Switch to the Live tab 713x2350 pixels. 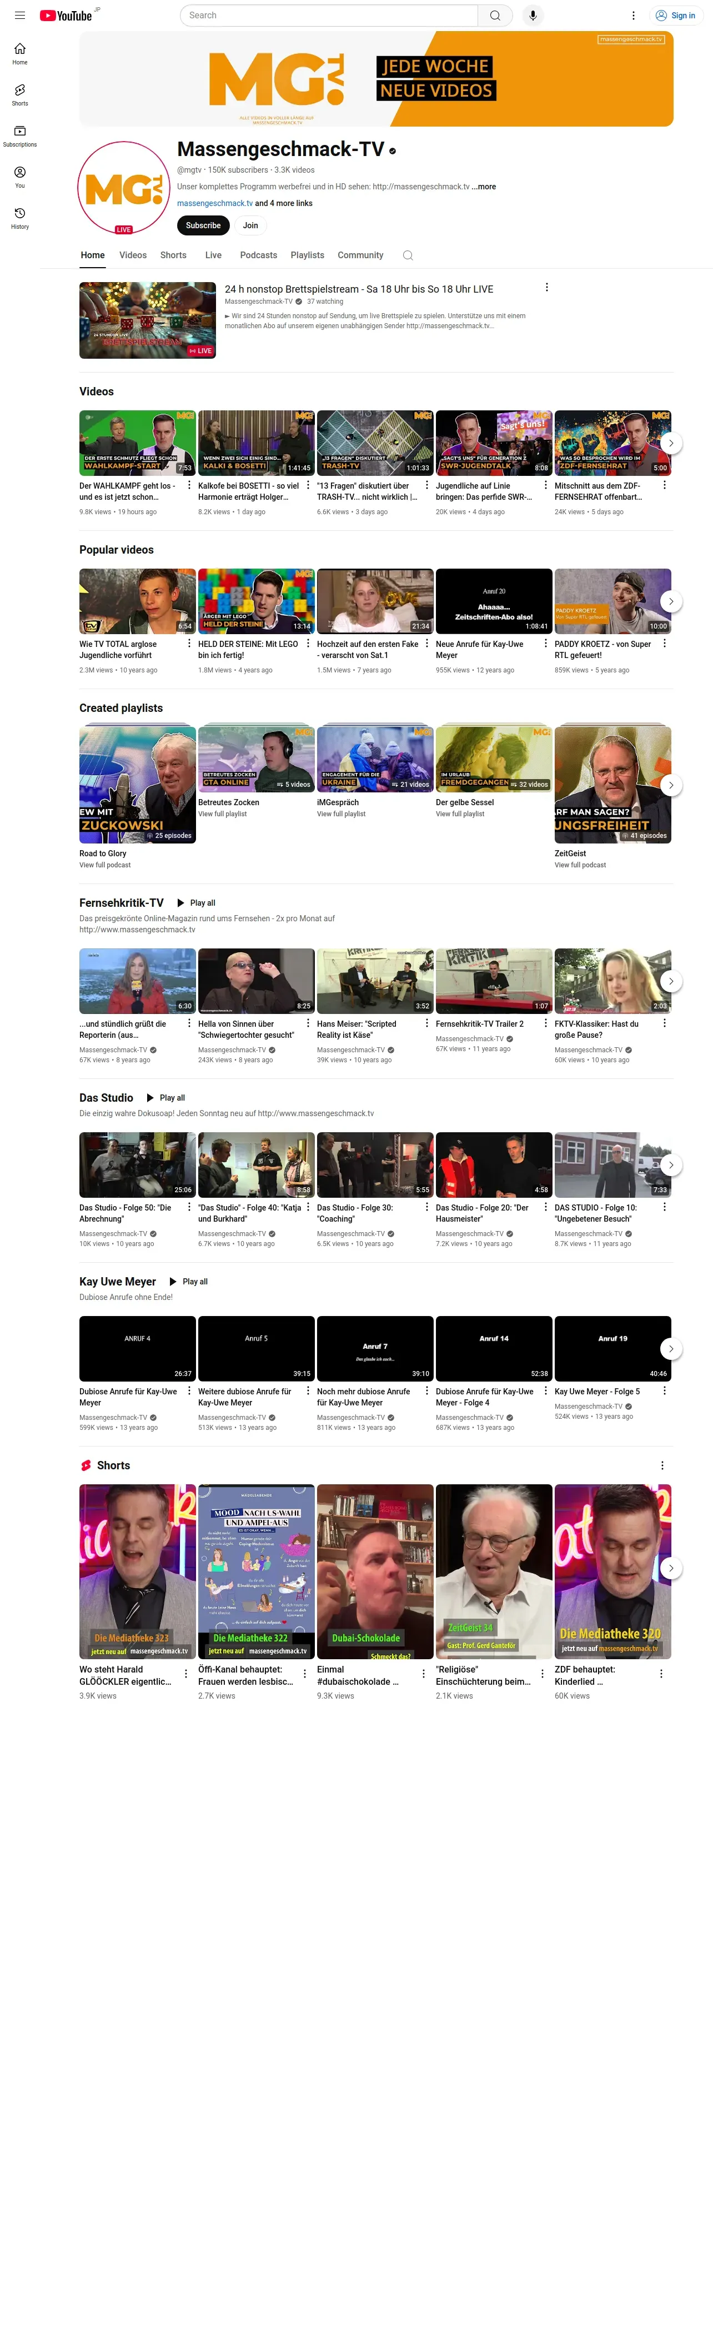pyautogui.click(x=213, y=255)
